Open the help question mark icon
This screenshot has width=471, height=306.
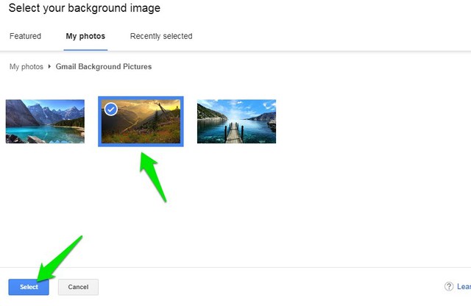(x=449, y=286)
